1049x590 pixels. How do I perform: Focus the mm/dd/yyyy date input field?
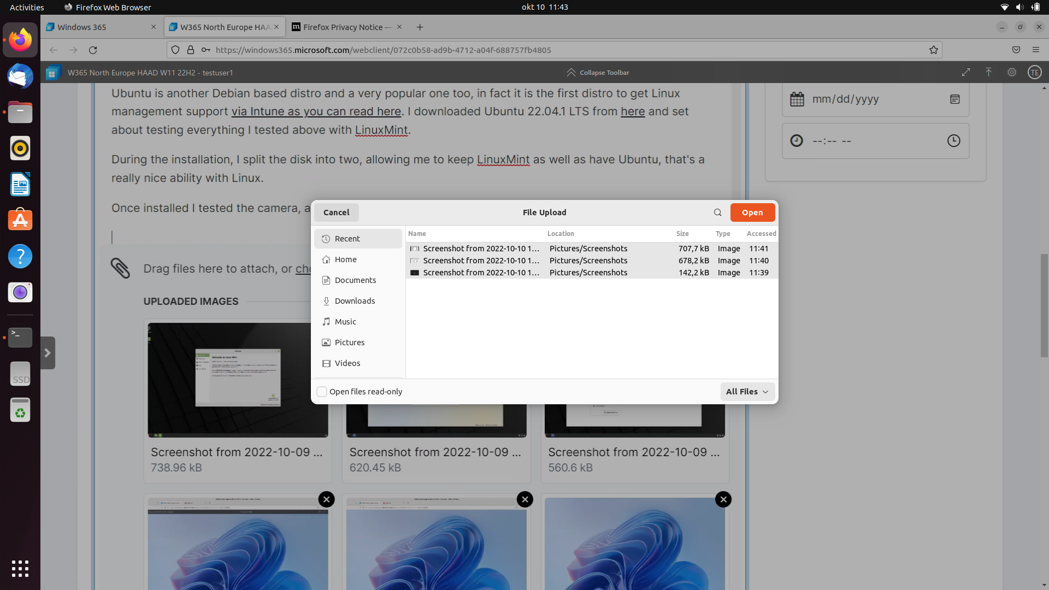[x=875, y=99]
